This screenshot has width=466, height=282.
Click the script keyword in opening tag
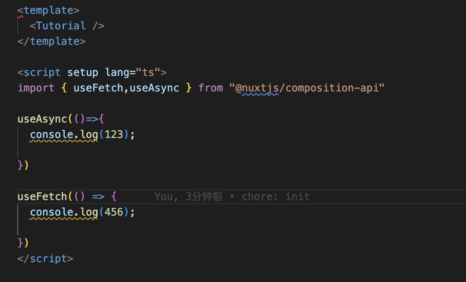coord(42,72)
